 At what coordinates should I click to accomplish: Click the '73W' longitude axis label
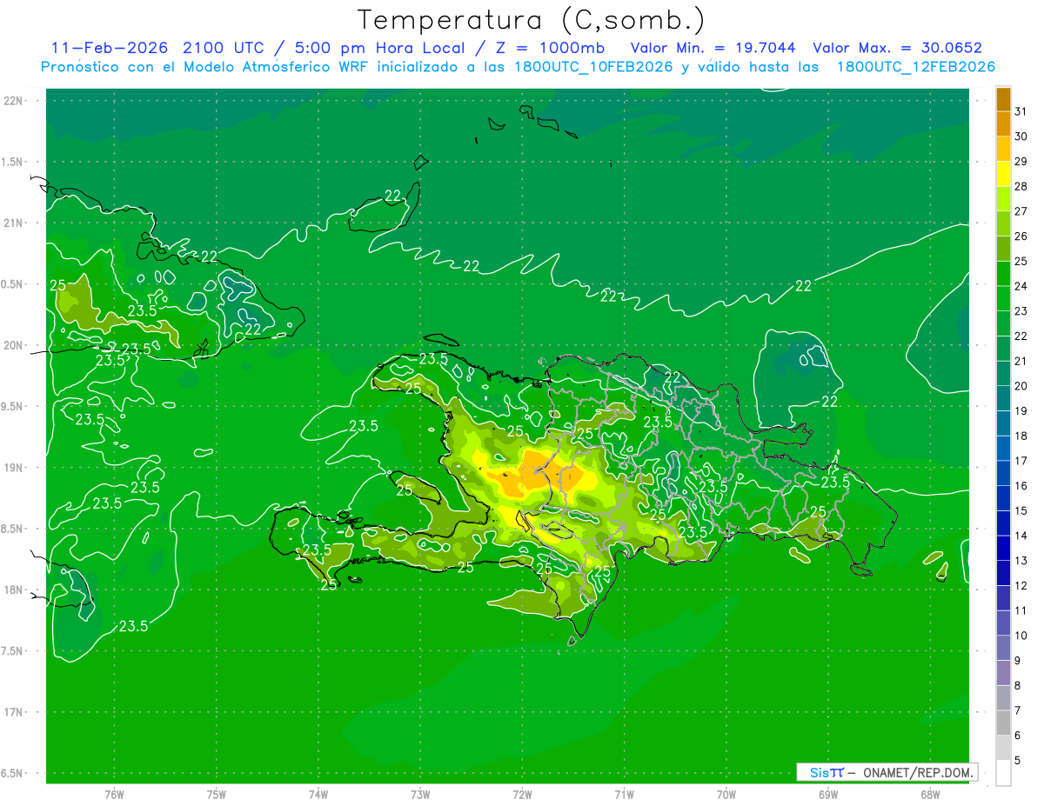click(x=420, y=794)
